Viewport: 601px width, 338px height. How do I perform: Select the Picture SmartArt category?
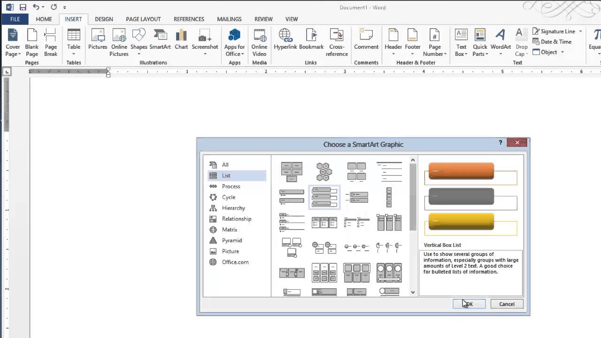pos(237,251)
